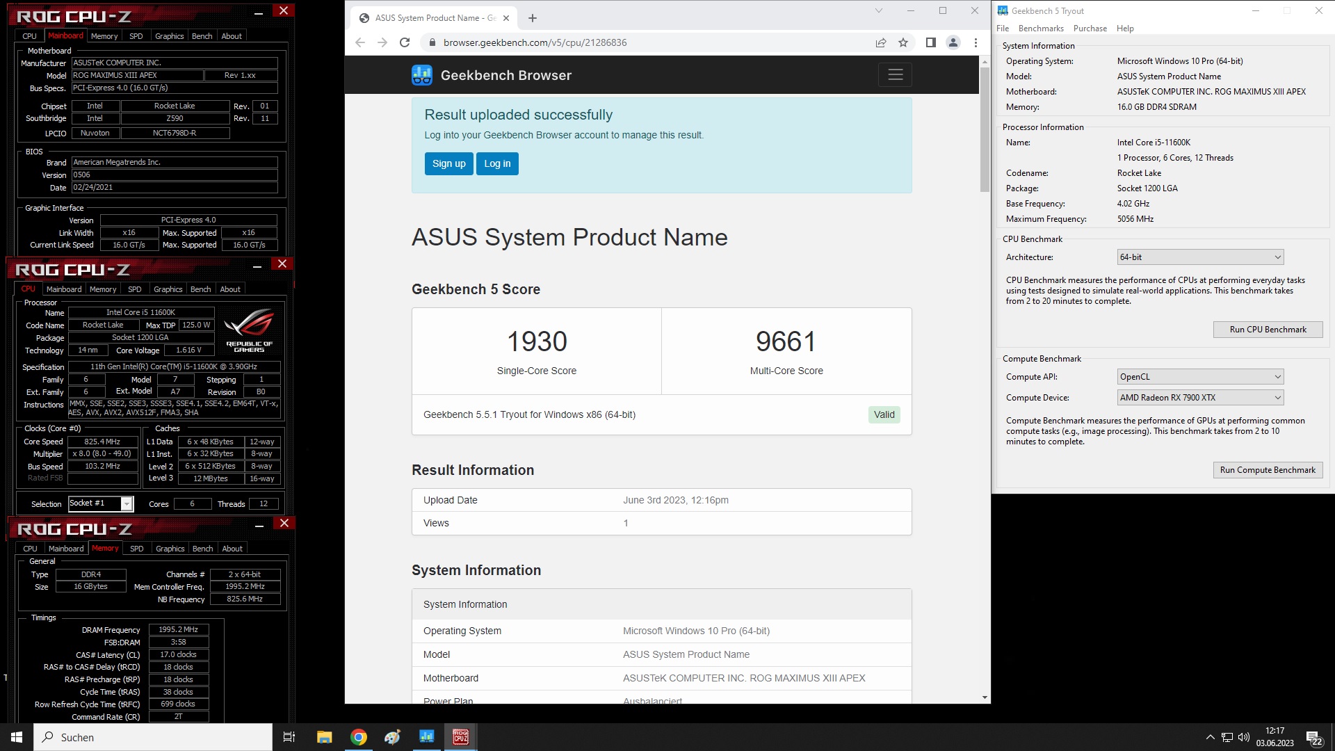Click the browser page vertical scrollbar thumb
1335x751 pixels.
point(984,129)
